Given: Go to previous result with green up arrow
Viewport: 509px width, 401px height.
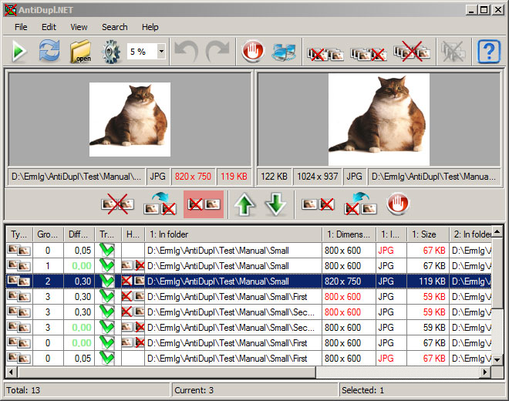Looking at the screenshot, I should coord(244,204).
